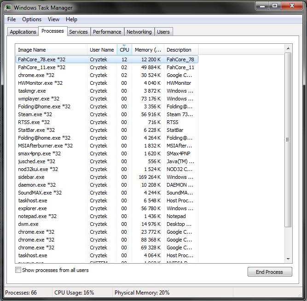
Task: Click the Physical Memory: 20% status entry
Action: (x=142, y=293)
